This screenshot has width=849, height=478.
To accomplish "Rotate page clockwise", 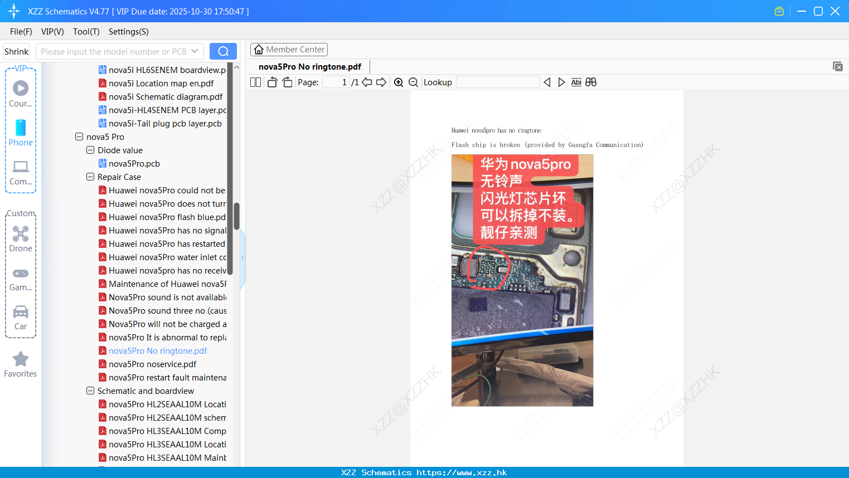I will (x=287, y=82).
